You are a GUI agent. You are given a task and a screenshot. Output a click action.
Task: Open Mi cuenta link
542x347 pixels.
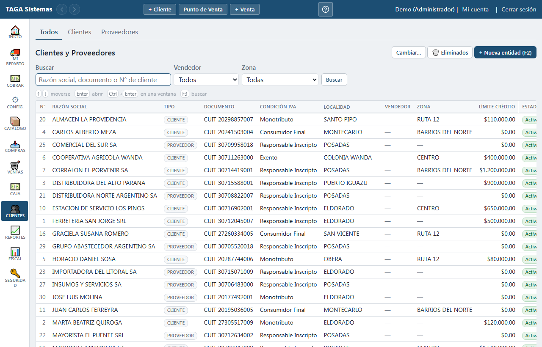[x=475, y=9]
